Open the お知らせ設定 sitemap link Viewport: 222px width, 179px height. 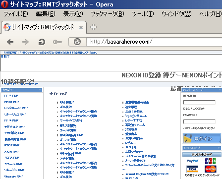(x=134, y=112)
